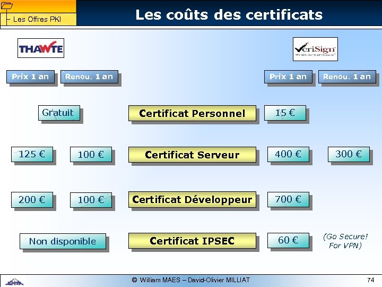
Task: Click Thawte's 'Renou. 1 an' header box
Action: click(90, 77)
